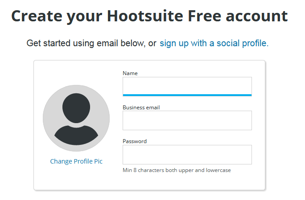Image resolution: width=305 pixels, height=200 pixels.
Task: Click the blue focus underline beneath Name field
Action: pyautogui.click(x=187, y=95)
